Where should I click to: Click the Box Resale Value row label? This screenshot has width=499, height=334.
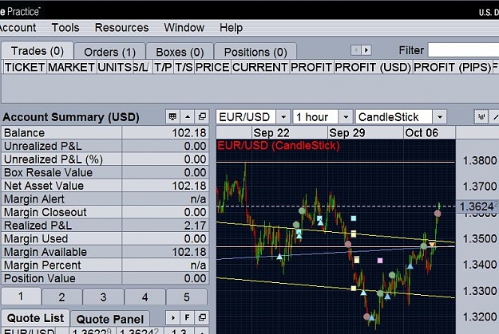48,172
